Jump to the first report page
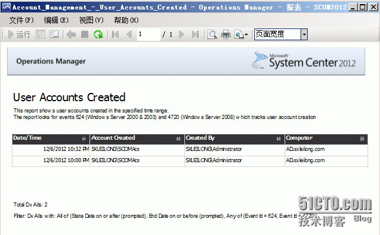Screen dimensions: 380x235 (x=116, y=34)
